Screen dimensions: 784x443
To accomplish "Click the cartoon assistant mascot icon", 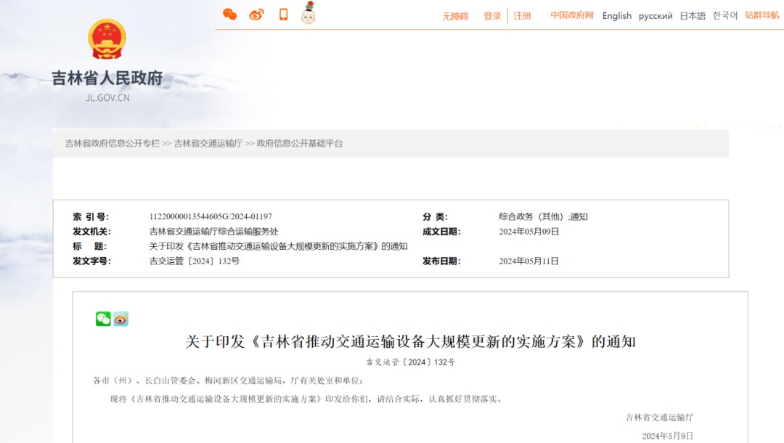I will pyautogui.click(x=308, y=13).
